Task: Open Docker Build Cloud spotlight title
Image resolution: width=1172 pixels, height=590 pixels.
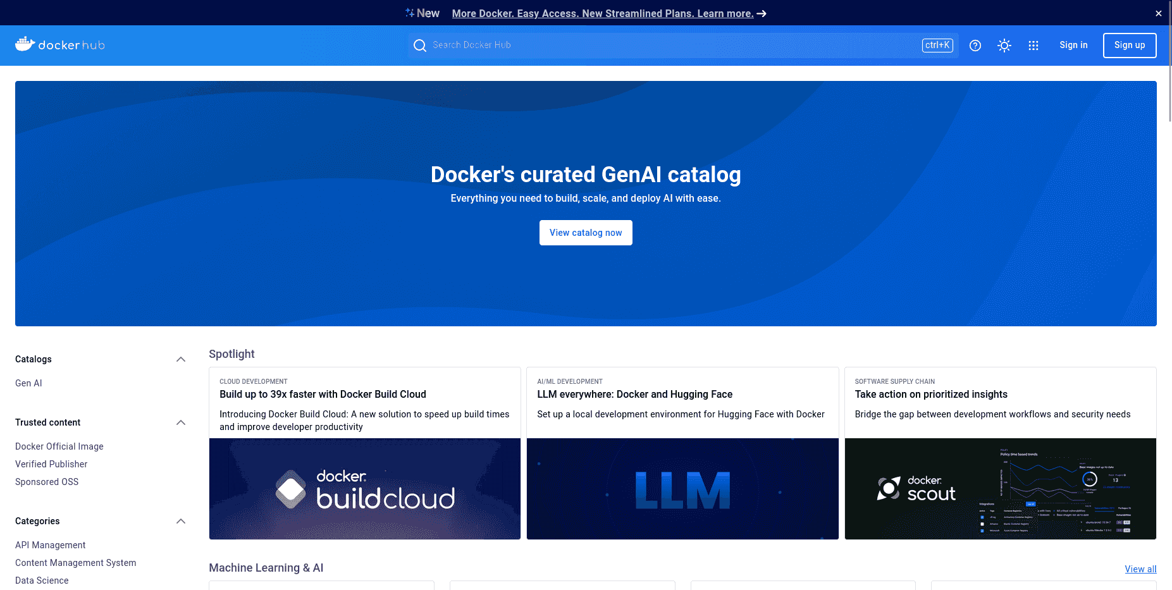Action: [x=323, y=394]
